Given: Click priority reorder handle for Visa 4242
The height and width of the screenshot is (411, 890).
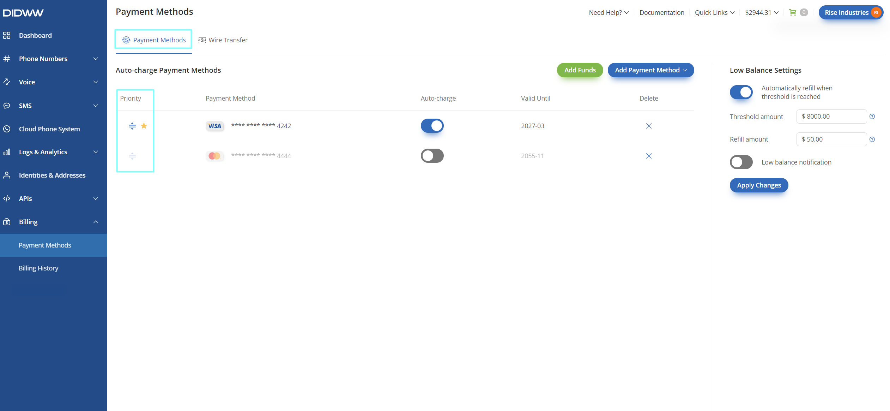Looking at the screenshot, I should pos(132,126).
